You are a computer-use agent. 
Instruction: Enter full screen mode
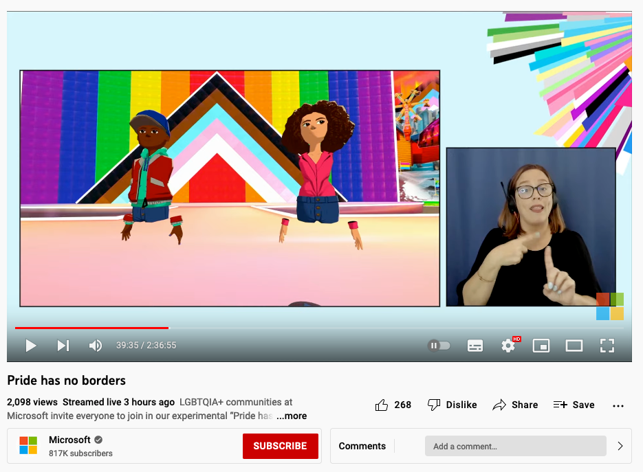[607, 346]
